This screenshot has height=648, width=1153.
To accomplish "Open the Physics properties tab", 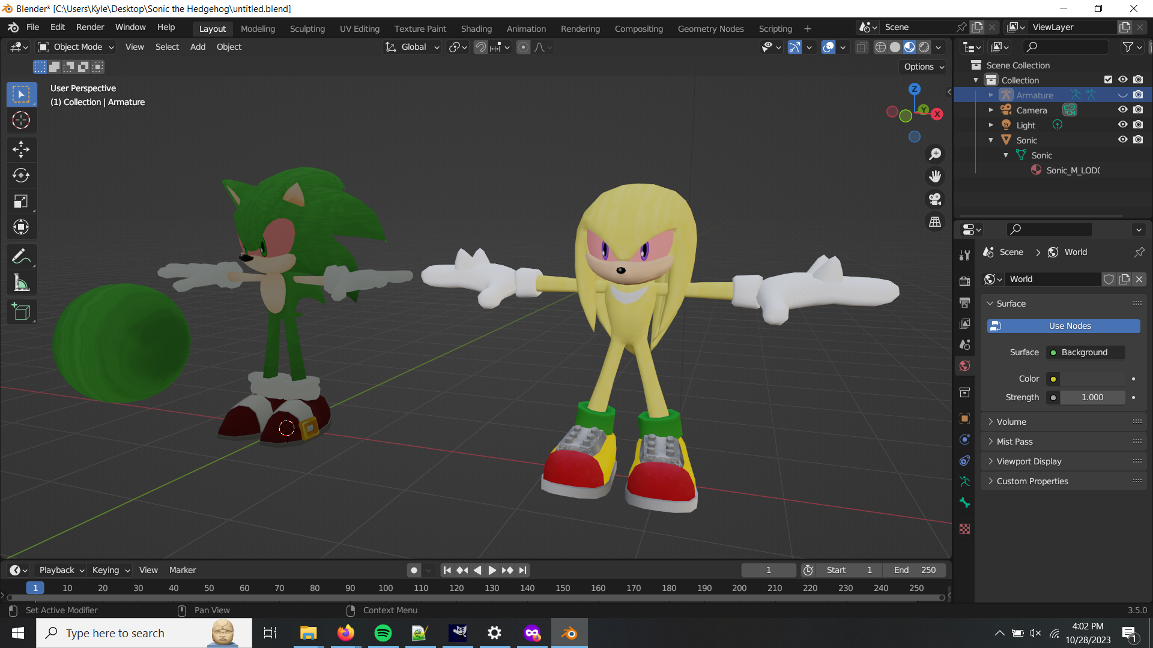I will tap(964, 440).
